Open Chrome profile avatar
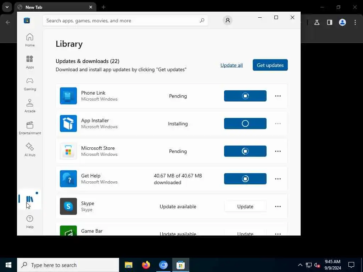 [x=342, y=22]
